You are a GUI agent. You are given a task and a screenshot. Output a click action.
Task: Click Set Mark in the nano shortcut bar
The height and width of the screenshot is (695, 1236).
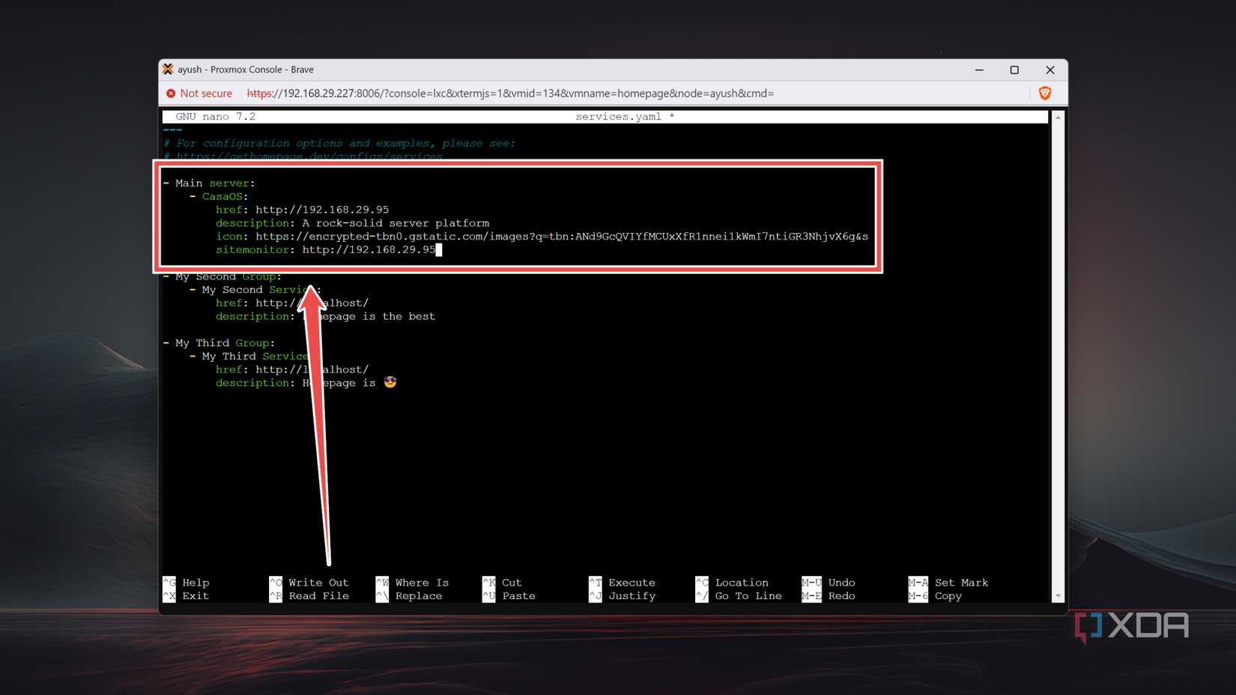tap(961, 583)
